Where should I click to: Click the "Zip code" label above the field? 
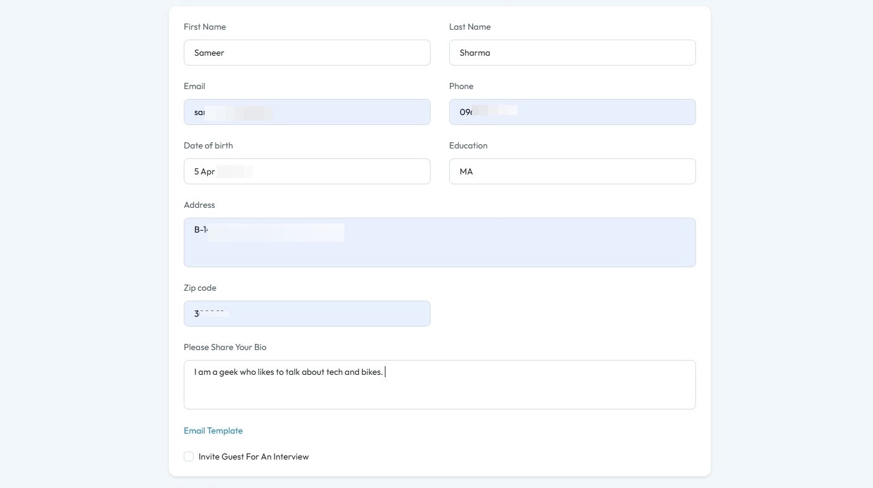point(200,288)
